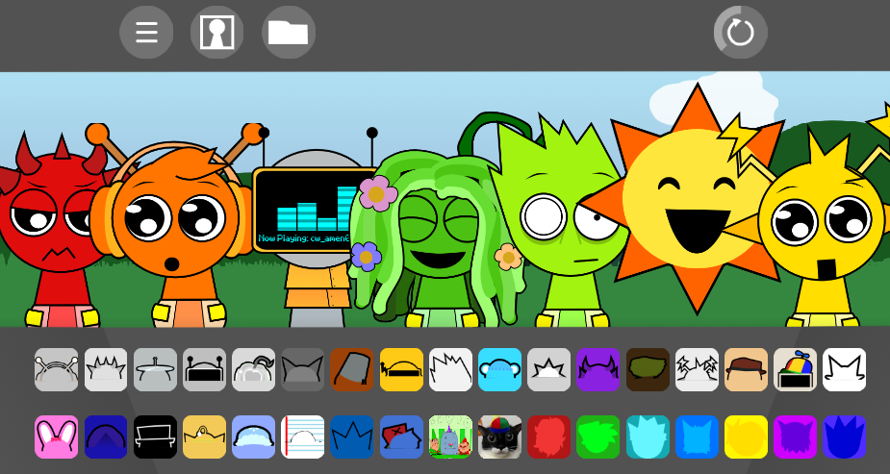Select the cat with beanie photo icon
This screenshot has height=474, width=890.
[499, 437]
